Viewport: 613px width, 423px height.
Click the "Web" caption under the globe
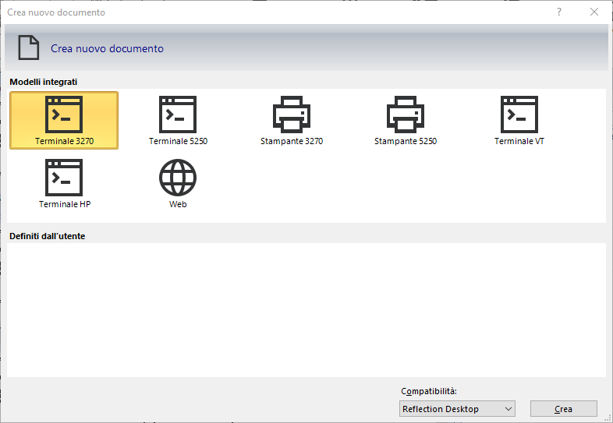coord(178,204)
